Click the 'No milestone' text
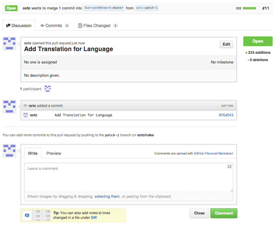 point(222,62)
